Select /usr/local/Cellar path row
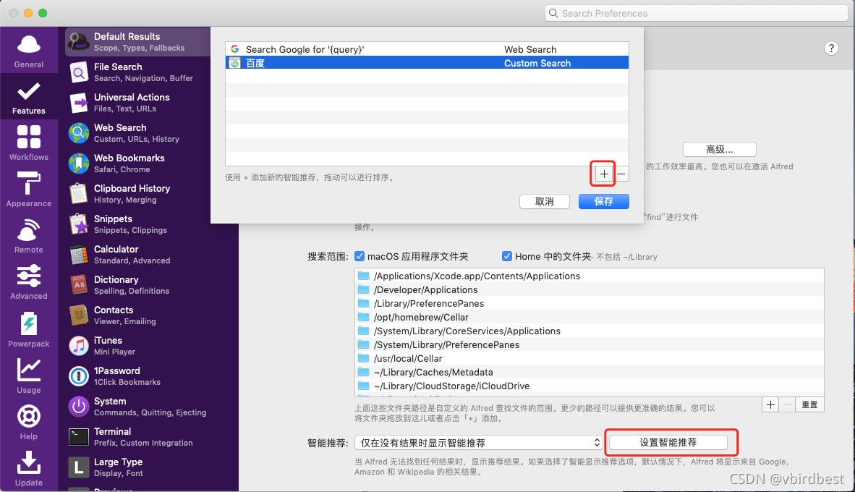This screenshot has height=492, width=855. [x=590, y=358]
